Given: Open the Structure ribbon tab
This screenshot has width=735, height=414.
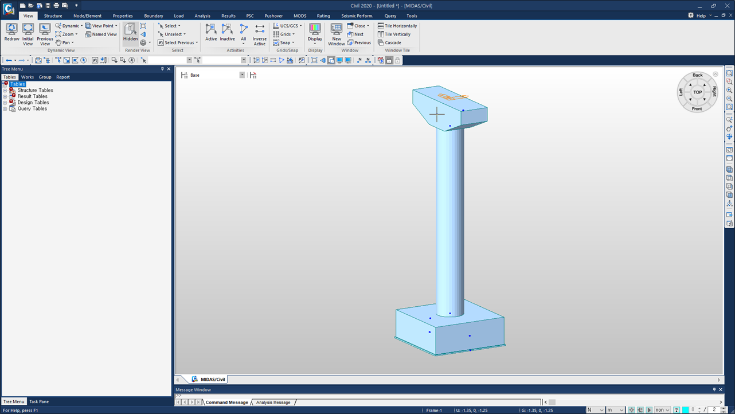Looking at the screenshot, I should tap(53, 16).
